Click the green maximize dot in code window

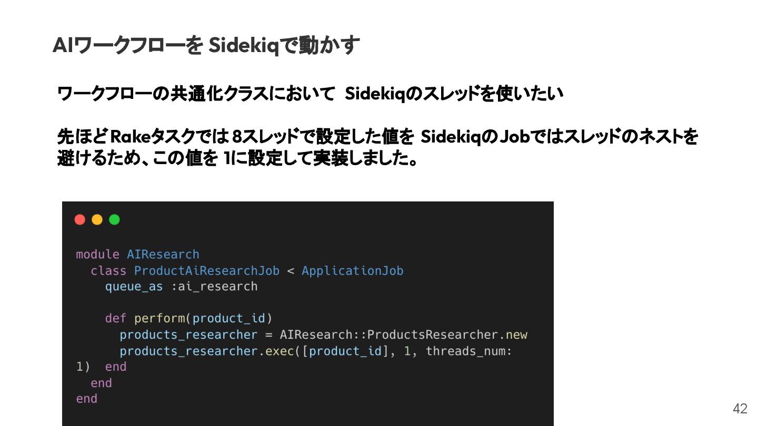(x=114, y=220)
